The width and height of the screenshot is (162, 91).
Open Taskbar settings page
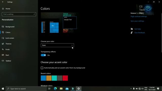point(8,61)
